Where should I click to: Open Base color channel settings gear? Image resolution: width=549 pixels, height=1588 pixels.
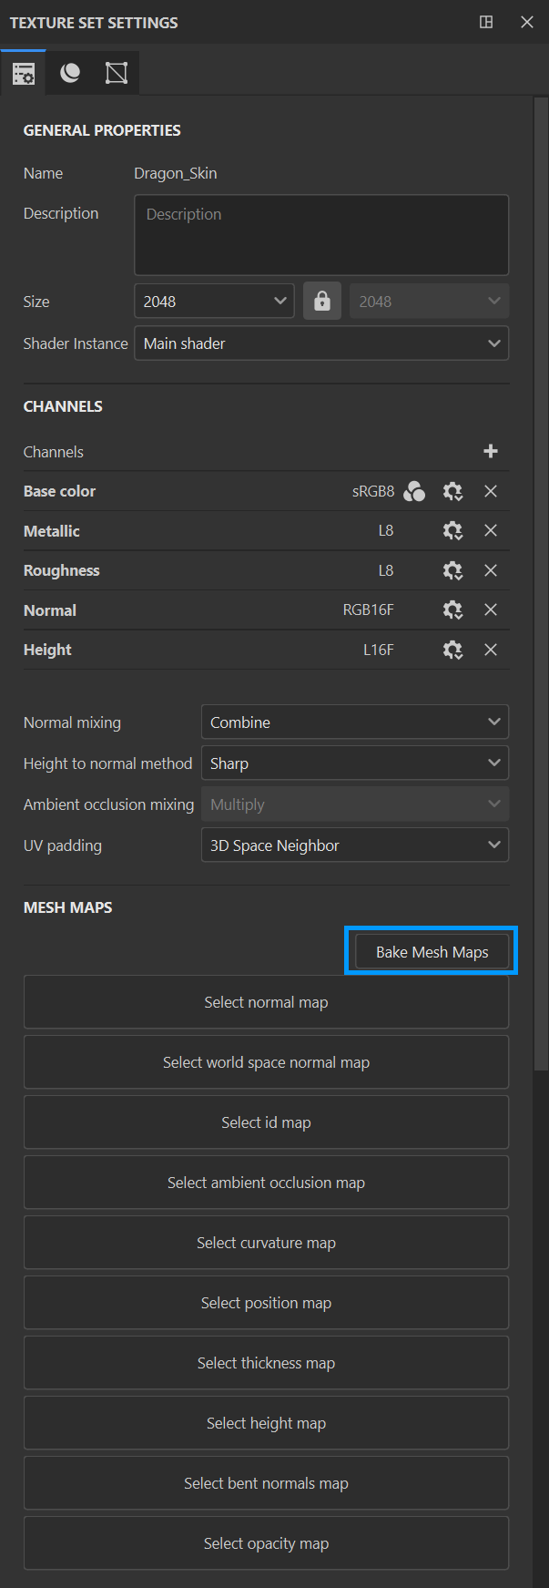(x=452, y=491)
